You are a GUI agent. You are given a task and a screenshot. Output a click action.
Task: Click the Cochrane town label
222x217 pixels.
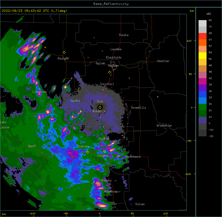tap(83, 146)
